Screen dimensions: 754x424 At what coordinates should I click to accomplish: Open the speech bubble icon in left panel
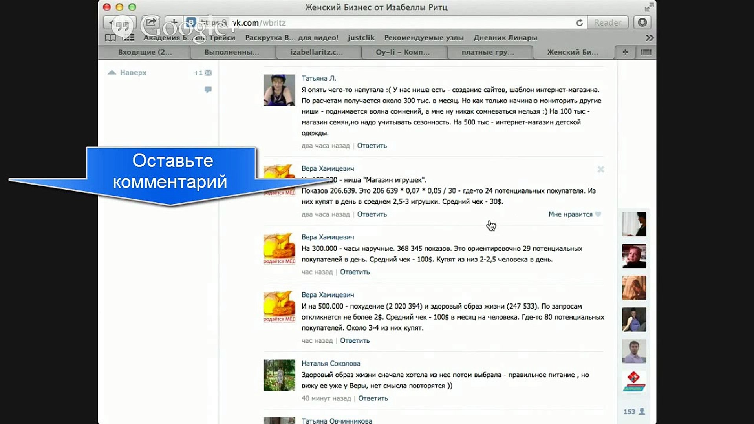pyautogui.click(x=208, y=90)
